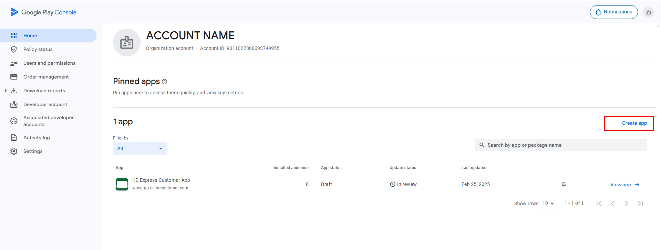Pin the KD Express Customer App

(564, 185)
